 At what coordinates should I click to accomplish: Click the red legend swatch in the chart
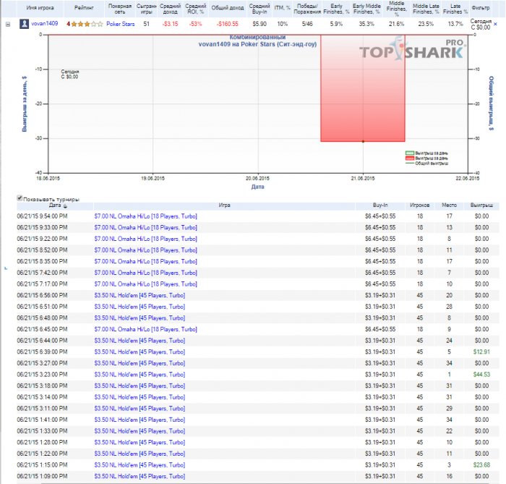click(x=408, y=158)
